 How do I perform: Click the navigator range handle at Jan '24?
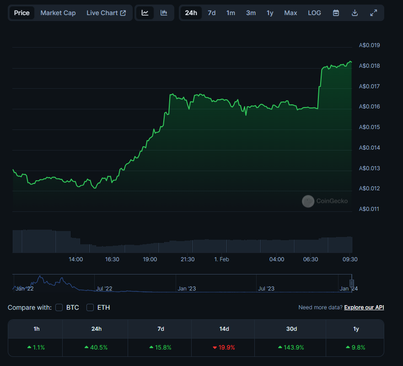[352, 283]
